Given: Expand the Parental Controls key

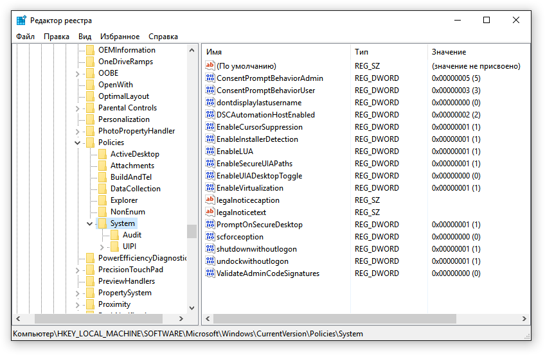Looking at the screenshot, I should point(78,108).
